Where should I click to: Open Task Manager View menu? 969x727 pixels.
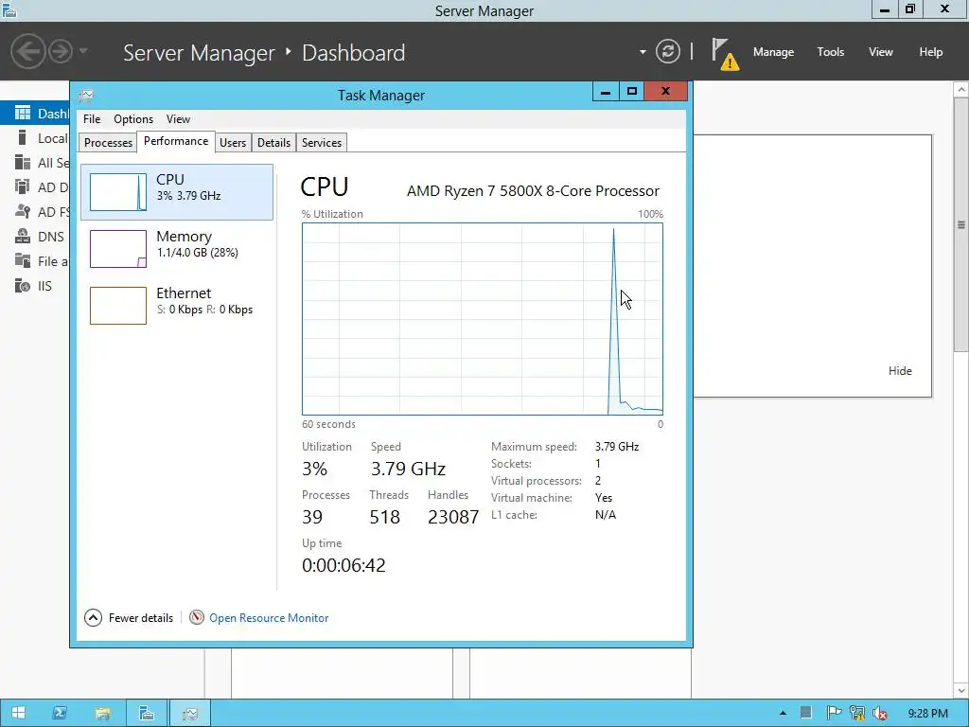pyautogui.click(x=178, y=119)
